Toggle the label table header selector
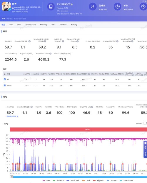The image size is (147, 183). coord(5,74)
